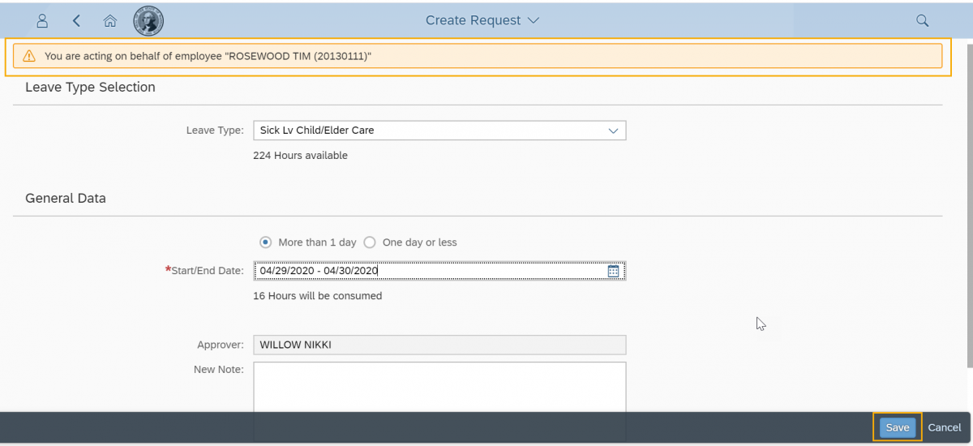Image resolution: width=973 pixels, height=446 pixels.
Task: Cancel the leave request
Action: tap(944, 427)
